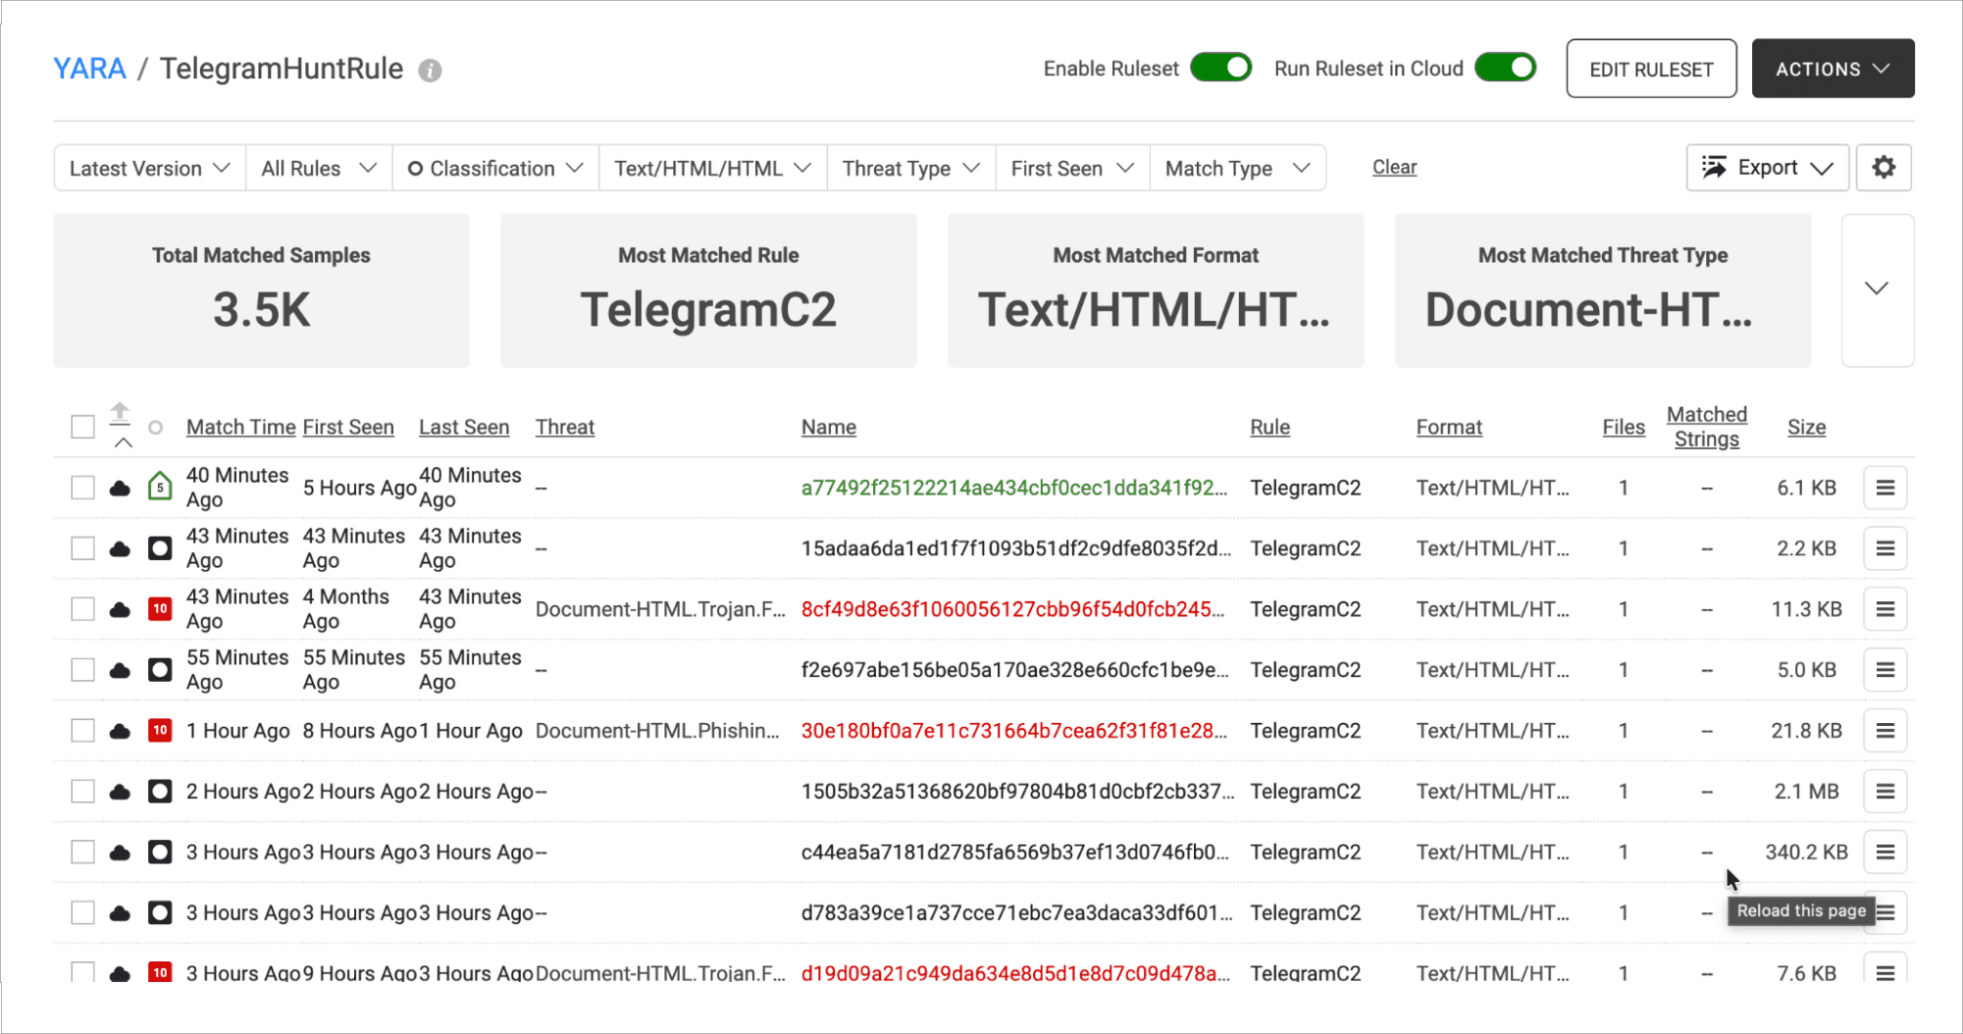This screenshot has width=1963, height=1034.
Task: Open the Classification dropdown filter
Action: pyautogui.click(x=495, y=169)
